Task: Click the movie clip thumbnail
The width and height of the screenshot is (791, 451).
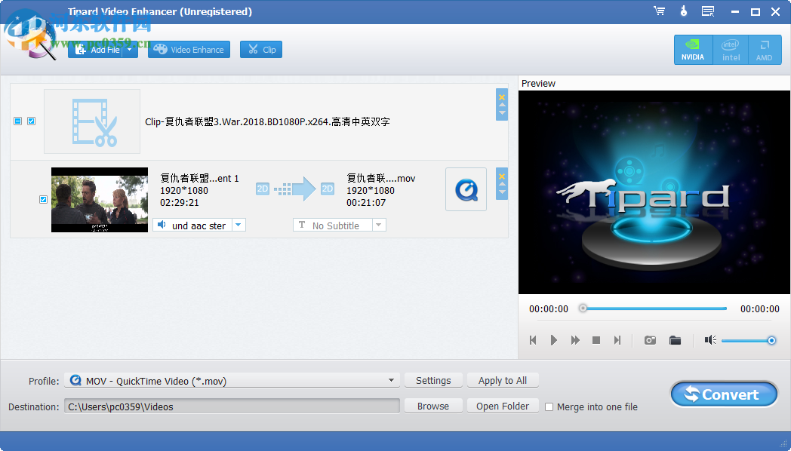Action: [x=99, y=199]
